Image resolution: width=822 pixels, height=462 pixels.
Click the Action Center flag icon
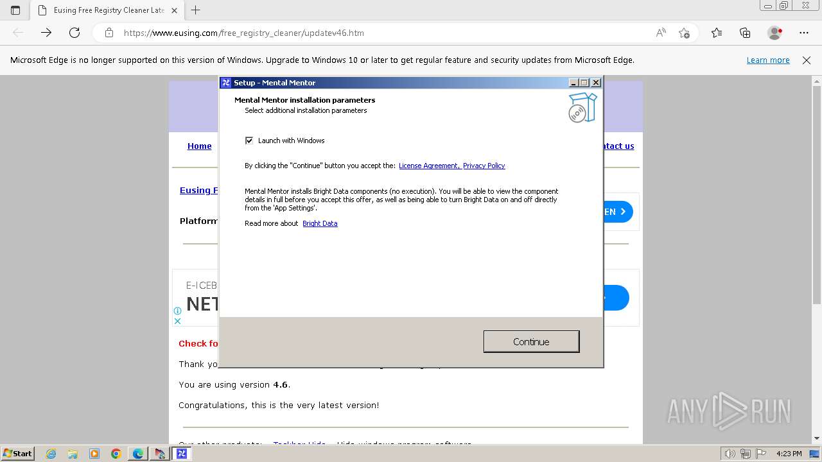tap(761, 454)
